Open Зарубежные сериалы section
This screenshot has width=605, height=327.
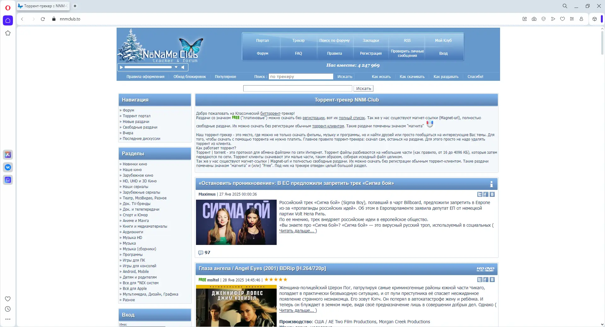point(141,192)
